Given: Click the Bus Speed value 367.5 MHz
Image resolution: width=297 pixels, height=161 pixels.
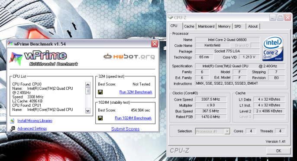Looking at the screenshot, I should coord(210,111).
